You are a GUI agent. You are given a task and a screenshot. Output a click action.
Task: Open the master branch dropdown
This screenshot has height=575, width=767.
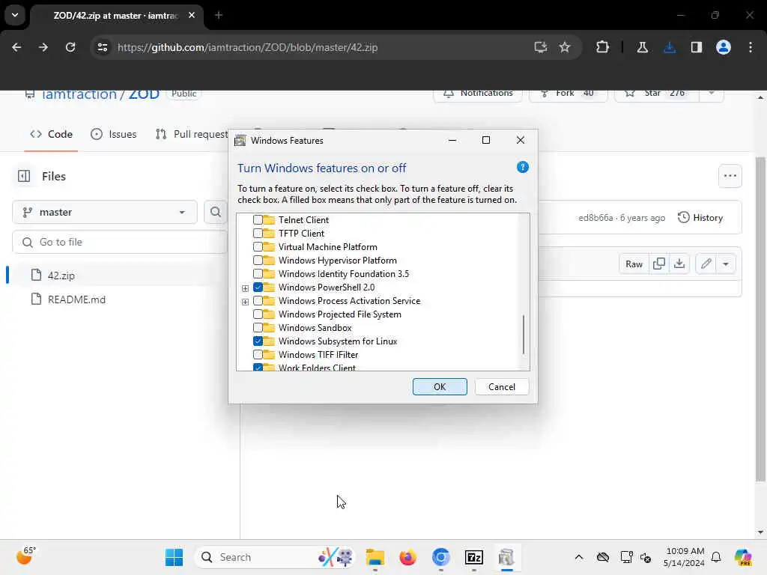105,212
